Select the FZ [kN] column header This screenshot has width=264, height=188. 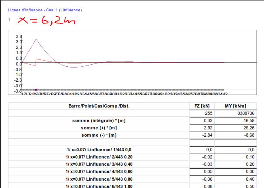click(202, 106)
